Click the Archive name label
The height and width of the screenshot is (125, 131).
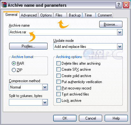click(x=19, y=25)
